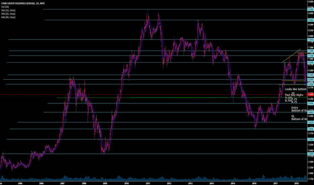
Task: Select the yellow rising trendline near 2017 highs
Action: pos(291,55)
